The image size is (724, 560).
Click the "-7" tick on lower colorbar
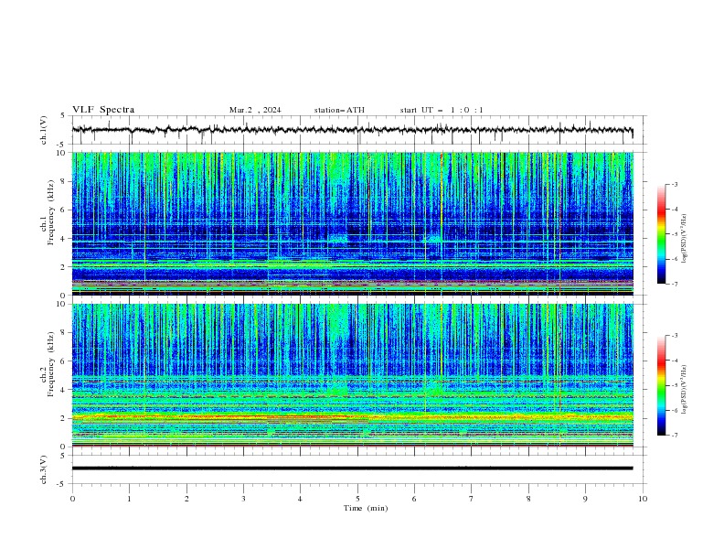click(x=674, y=436)
